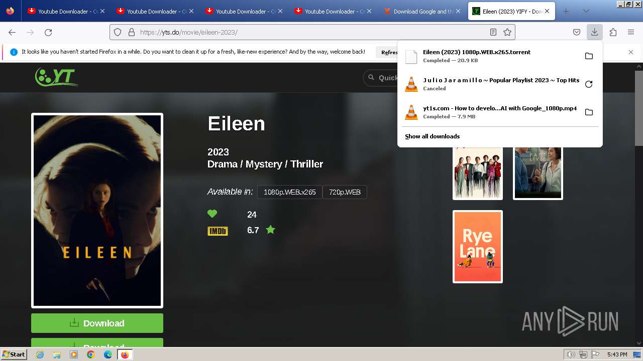
Task: Save to Pocket icon in toolbar
Action: click(x=577, y=32)
